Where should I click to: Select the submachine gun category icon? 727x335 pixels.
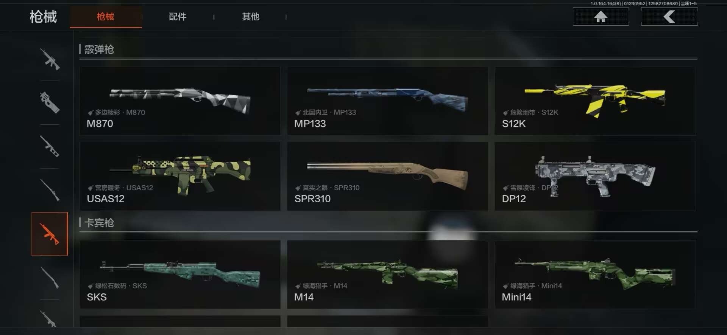pos(50,102)
